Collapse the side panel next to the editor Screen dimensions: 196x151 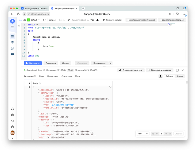coord(19,25)
